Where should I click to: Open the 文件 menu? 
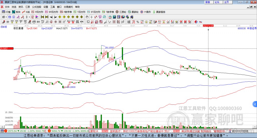coord(7,7)
